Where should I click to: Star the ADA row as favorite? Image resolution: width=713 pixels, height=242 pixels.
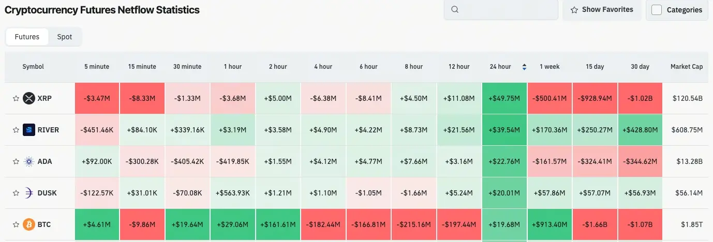pos(16,161)
